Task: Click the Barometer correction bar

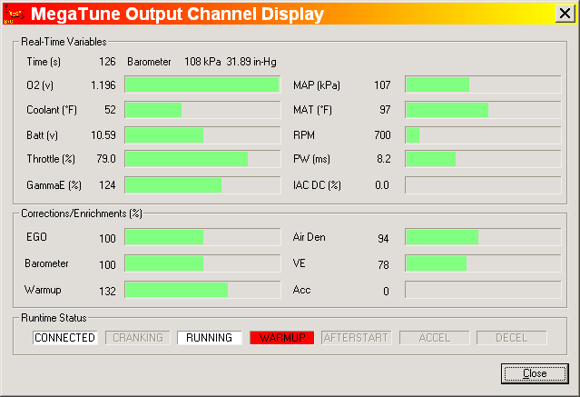Action: point(202,263)
